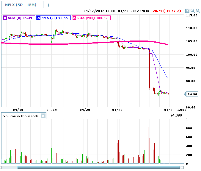
Task: Click the date range 04/17/2012 13:00 text
Action: click(99, 11)
